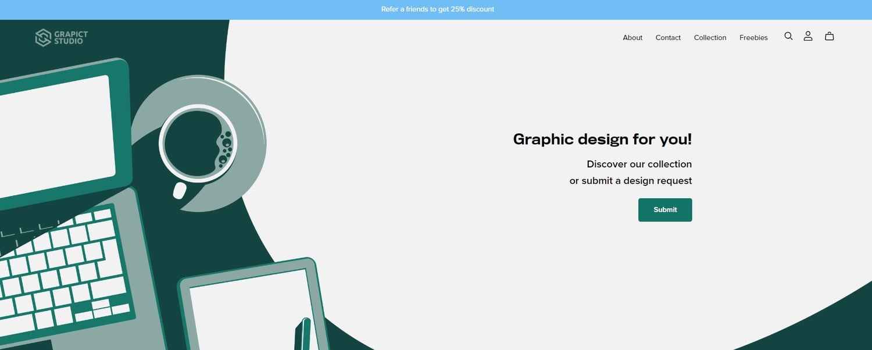Select the Submit design request button
The image size is (872, 350).
point(665,209)
